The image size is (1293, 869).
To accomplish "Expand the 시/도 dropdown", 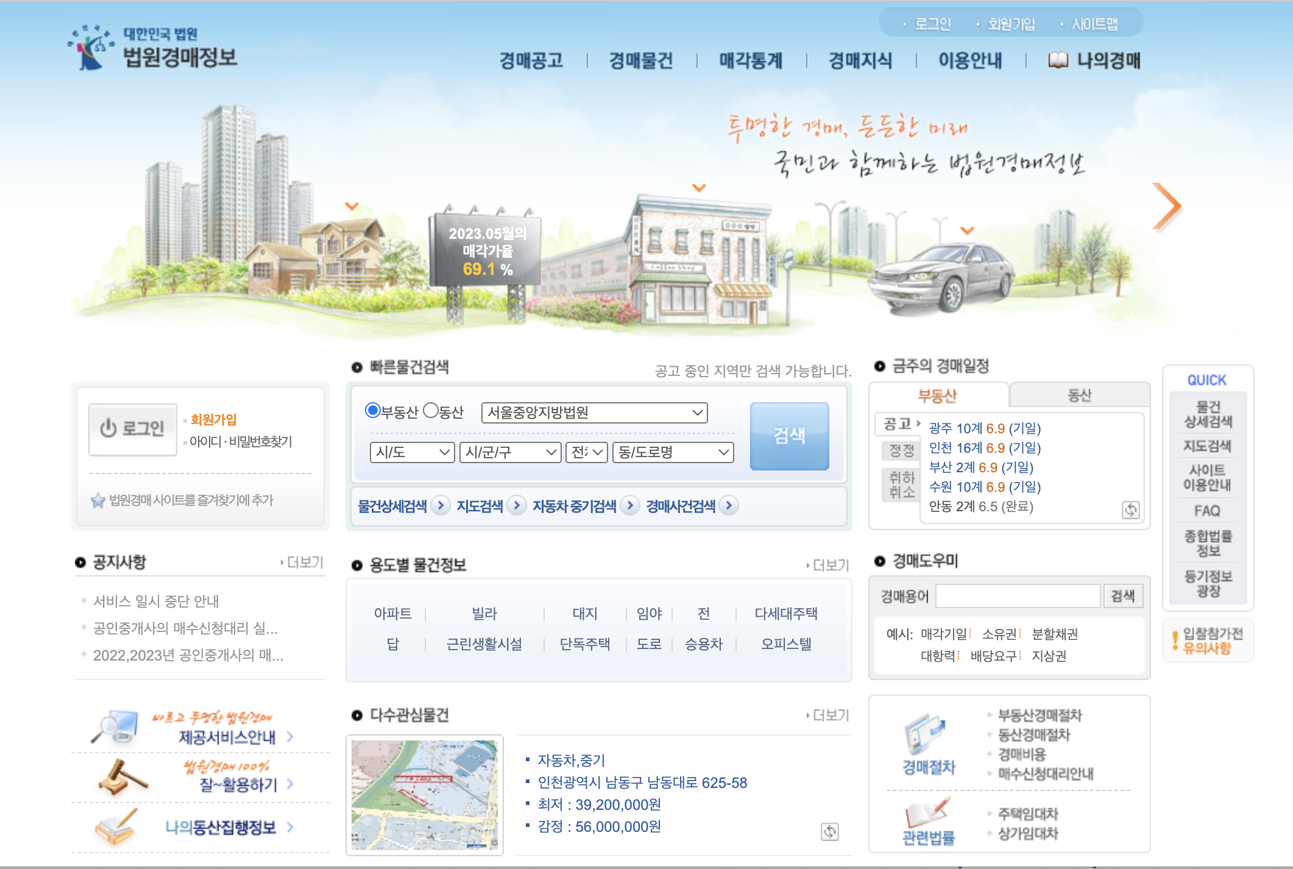I will point(412,452).
